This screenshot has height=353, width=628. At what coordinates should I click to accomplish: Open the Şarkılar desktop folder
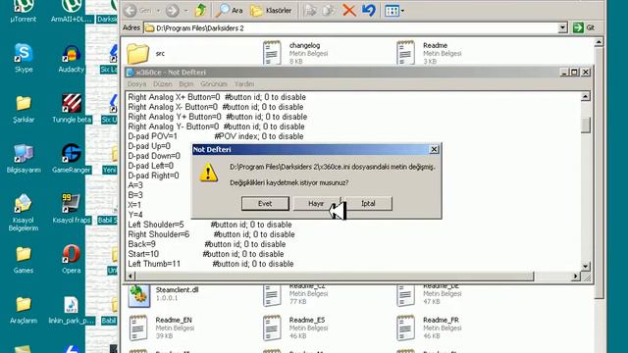[24, 109]
